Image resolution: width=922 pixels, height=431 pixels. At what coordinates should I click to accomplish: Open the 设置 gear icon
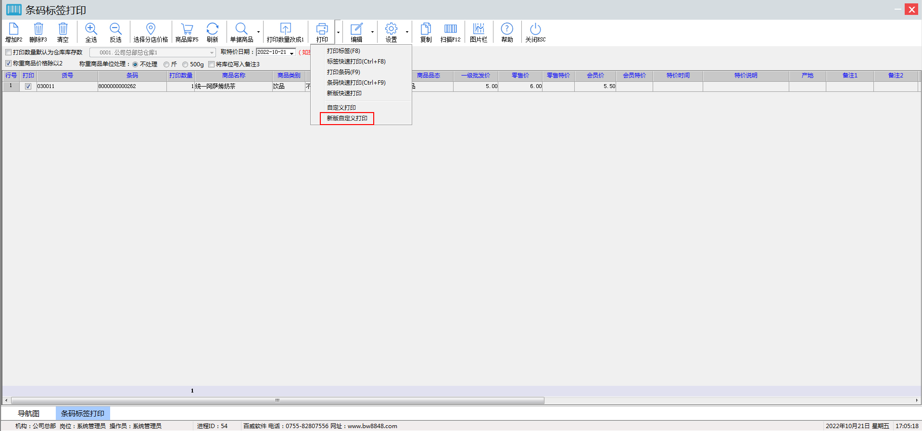(391, 29)
